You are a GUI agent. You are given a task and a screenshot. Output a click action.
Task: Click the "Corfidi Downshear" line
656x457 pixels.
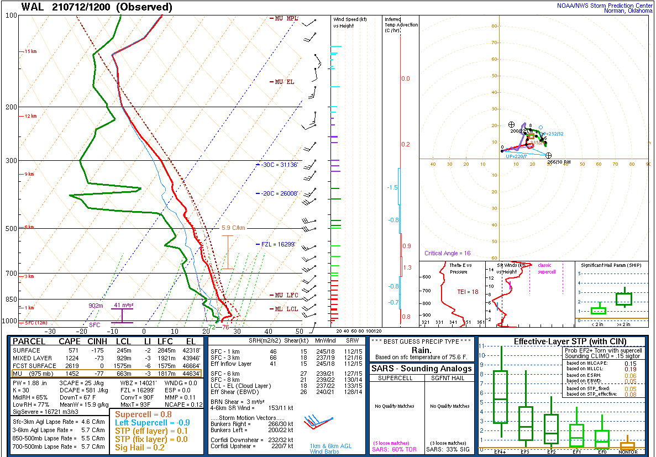tap(252, 440)
